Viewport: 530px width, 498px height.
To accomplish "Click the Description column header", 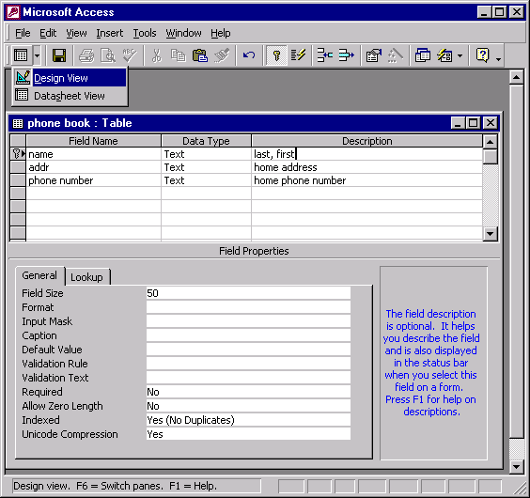I will point(367,141).
